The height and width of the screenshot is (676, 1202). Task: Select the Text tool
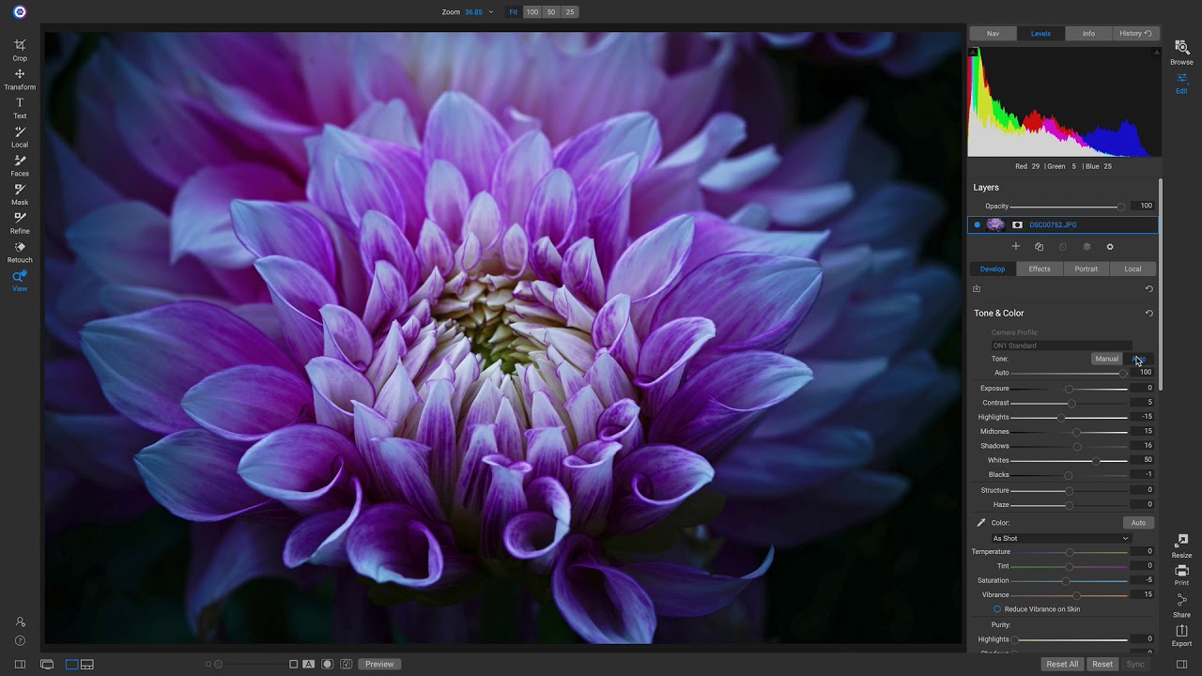click(20, 108)
